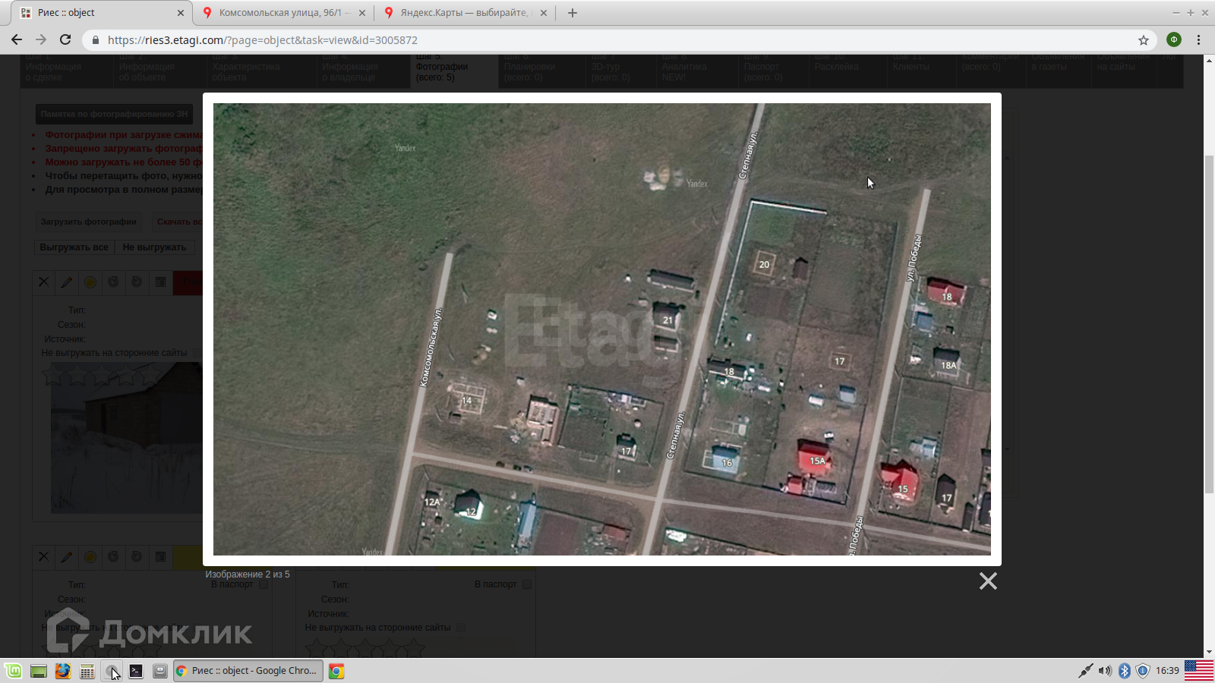
Task: Go back to the previous browser page
Action: [x=17, y=39]
